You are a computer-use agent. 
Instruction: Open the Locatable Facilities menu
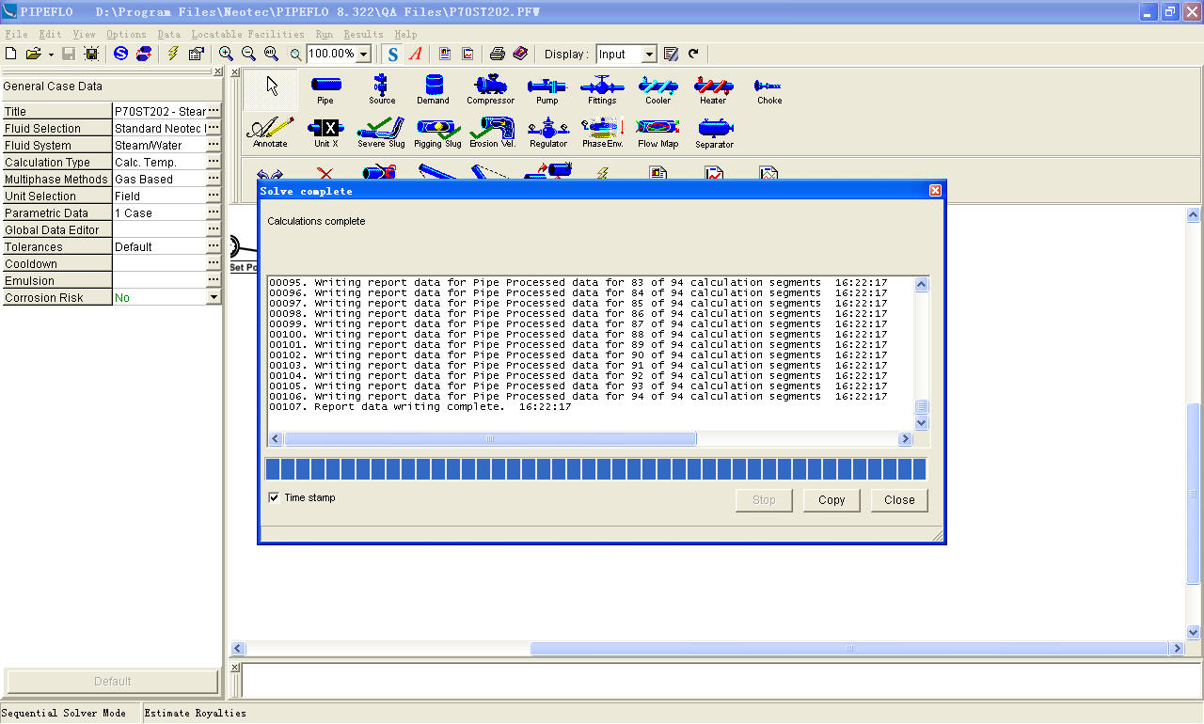(x=247, y=34)
